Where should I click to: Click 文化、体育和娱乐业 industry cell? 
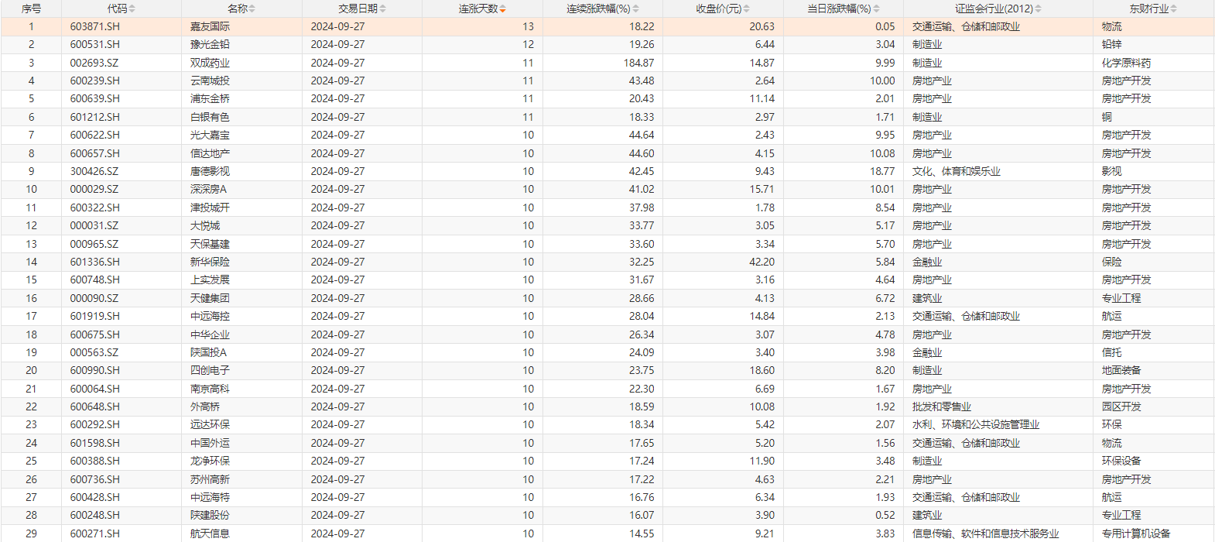(x=956, y=171)
